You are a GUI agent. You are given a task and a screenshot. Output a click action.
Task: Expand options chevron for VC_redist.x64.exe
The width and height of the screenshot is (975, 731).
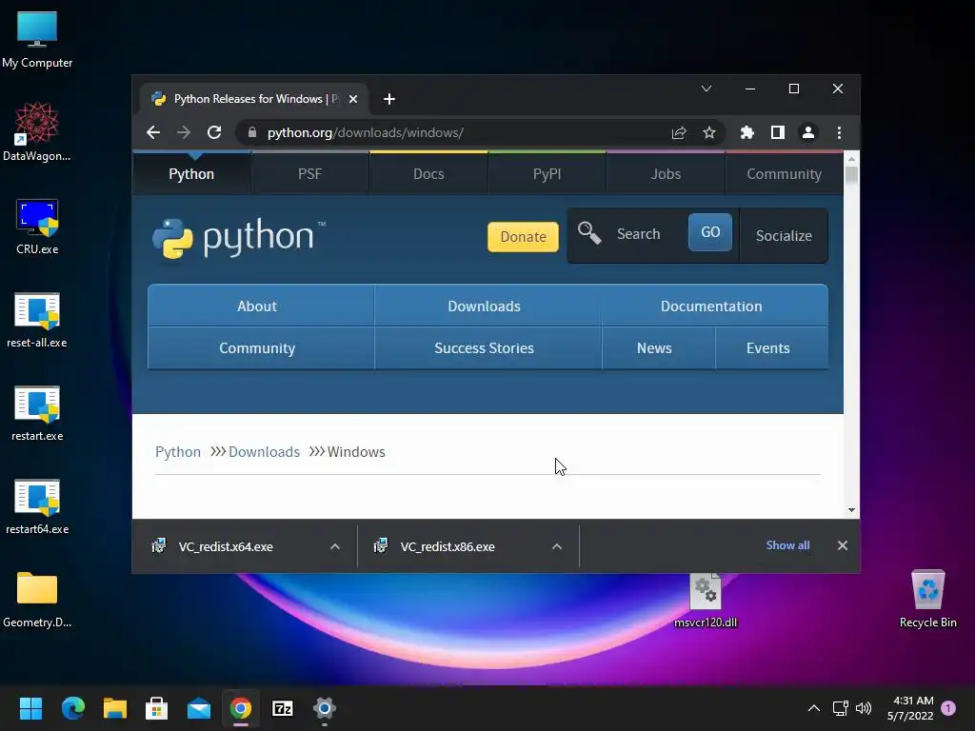coord(334,546)
